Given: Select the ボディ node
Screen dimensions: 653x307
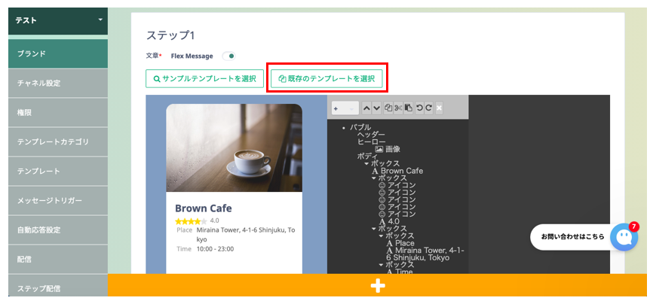Looking at the screenshot, I should [367, 157].
